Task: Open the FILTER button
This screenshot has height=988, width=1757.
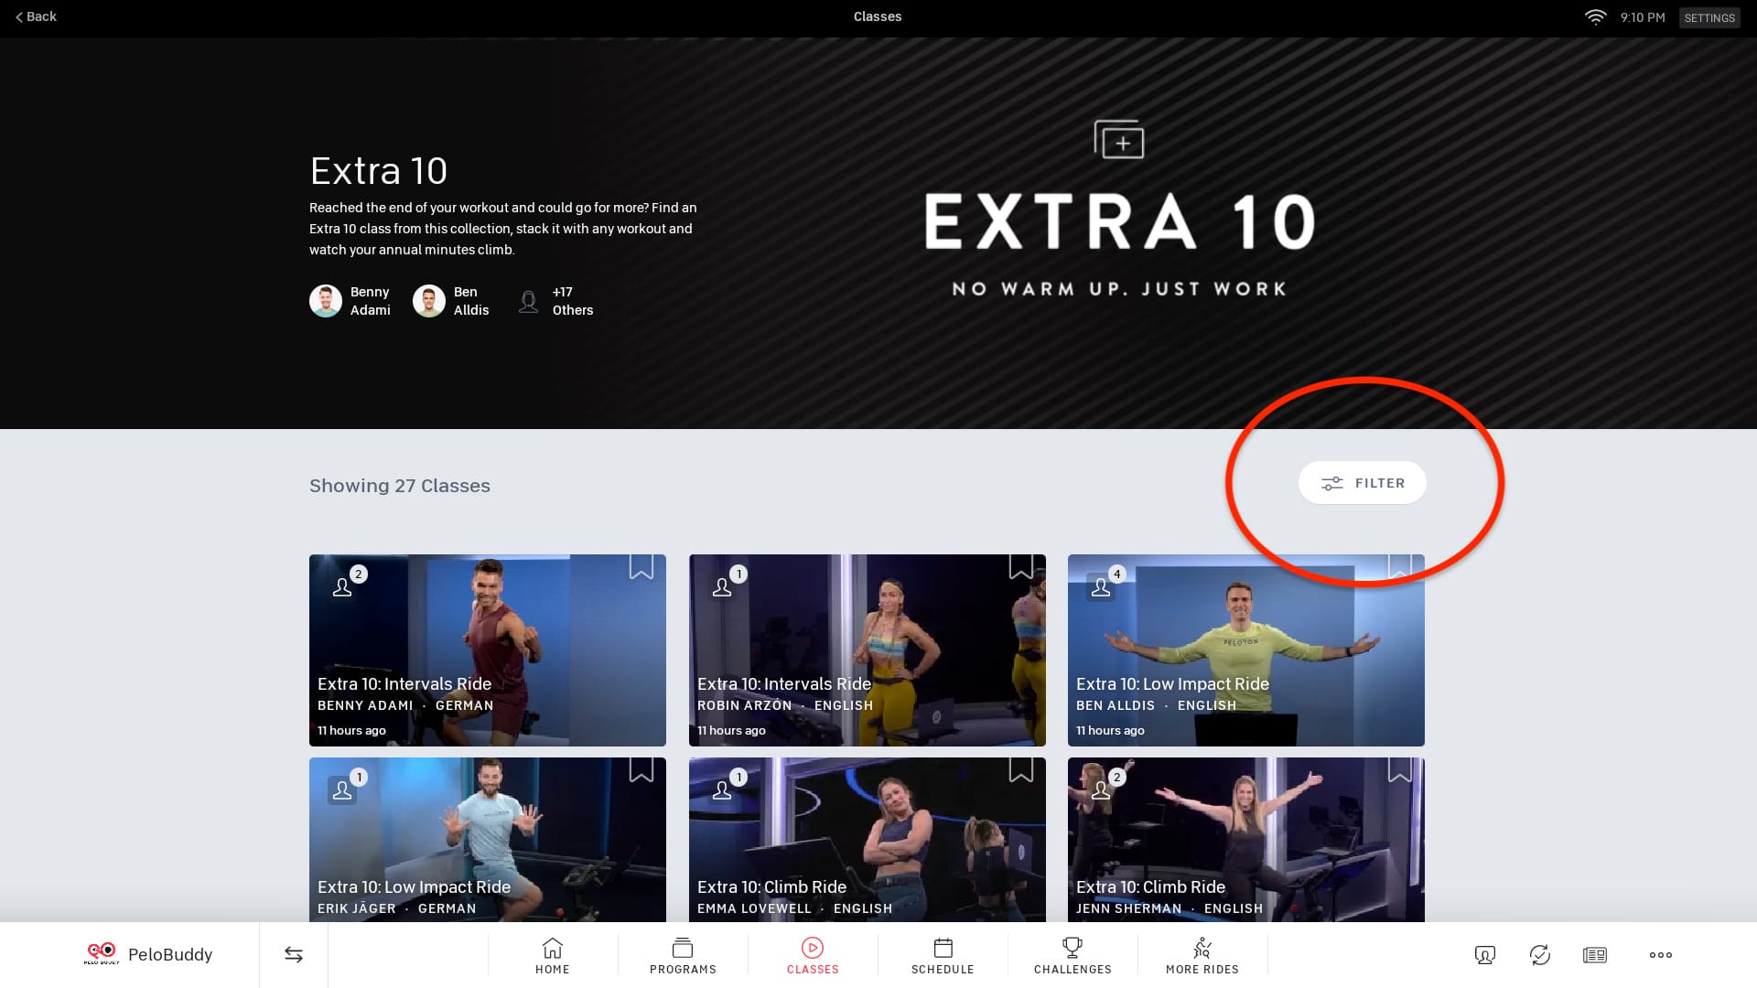Action: coord(1362,483)
